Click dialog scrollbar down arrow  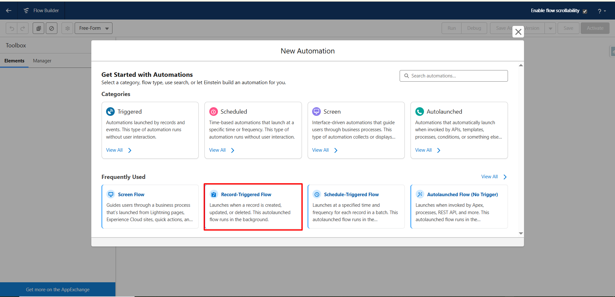[x=521, y=233]
